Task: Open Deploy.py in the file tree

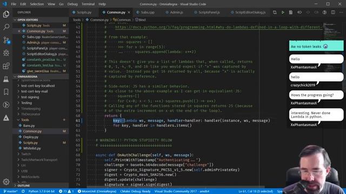Action: point(41,137)
